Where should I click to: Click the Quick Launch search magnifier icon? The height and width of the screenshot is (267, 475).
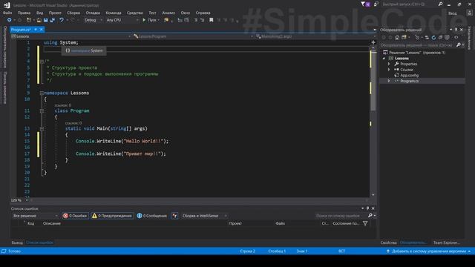pyautogui.click(x=440, y=4)
